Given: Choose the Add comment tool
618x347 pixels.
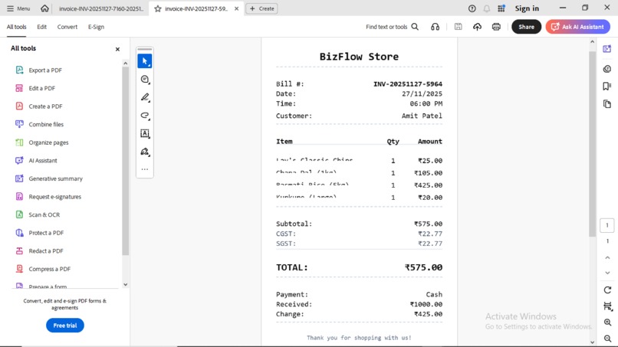Looking at the screenshot, I should [145, 79].
